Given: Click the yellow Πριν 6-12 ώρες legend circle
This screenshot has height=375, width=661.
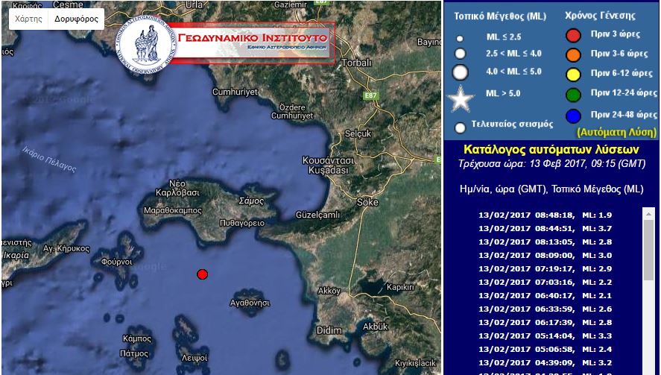Looking at the screenshot, I should tap(573, 74).
